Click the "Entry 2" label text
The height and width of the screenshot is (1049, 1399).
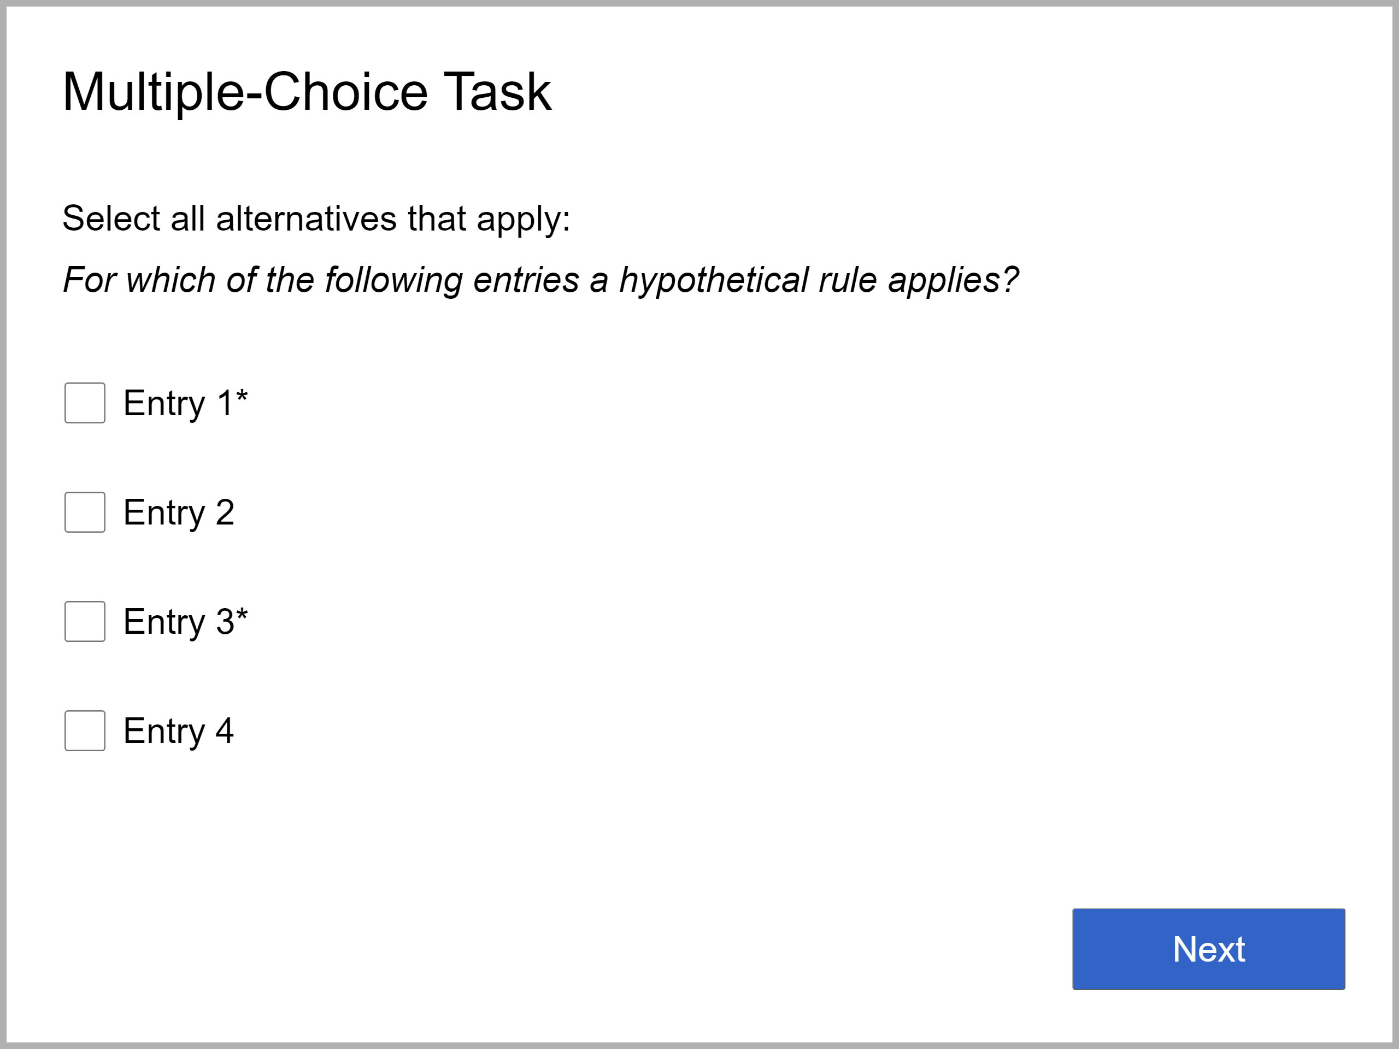pos(178,513)
